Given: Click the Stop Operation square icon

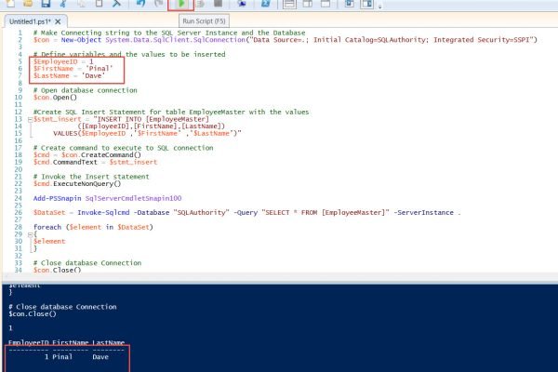Looking at the screenshot, I should (218, 3).
